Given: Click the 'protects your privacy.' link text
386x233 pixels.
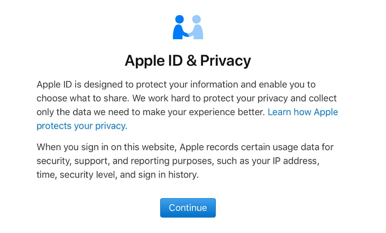Looking at the screenshot, I should (81, 126).
